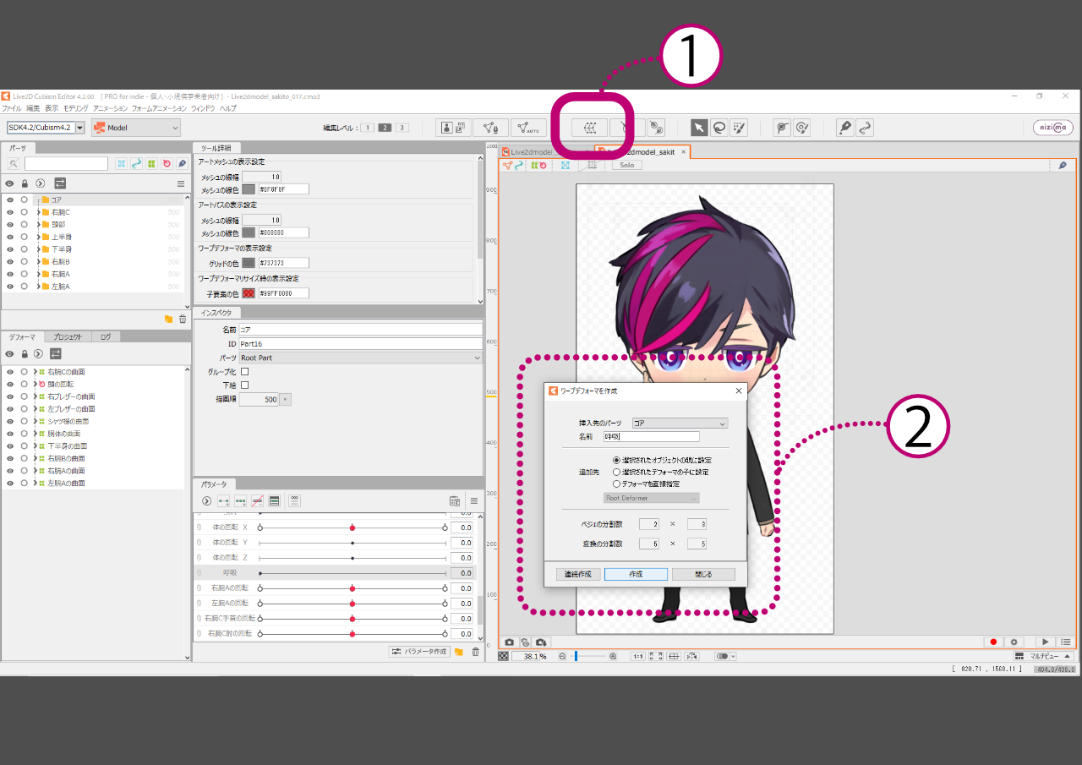Image resolution: width=1082 pixels, height=765 pixels.
Task: Click the 作成 button in dialog
Action: click(x=636, y=574)
